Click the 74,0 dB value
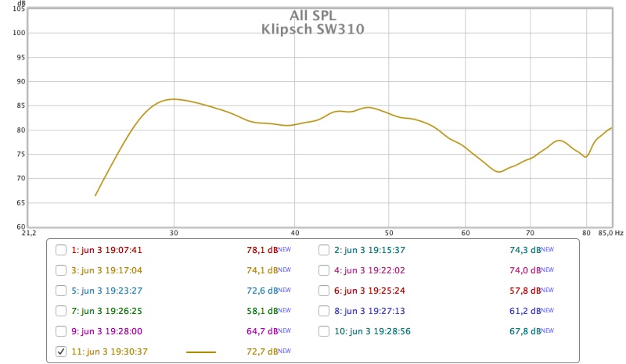626x364 pixels. (x=525, y=270)
